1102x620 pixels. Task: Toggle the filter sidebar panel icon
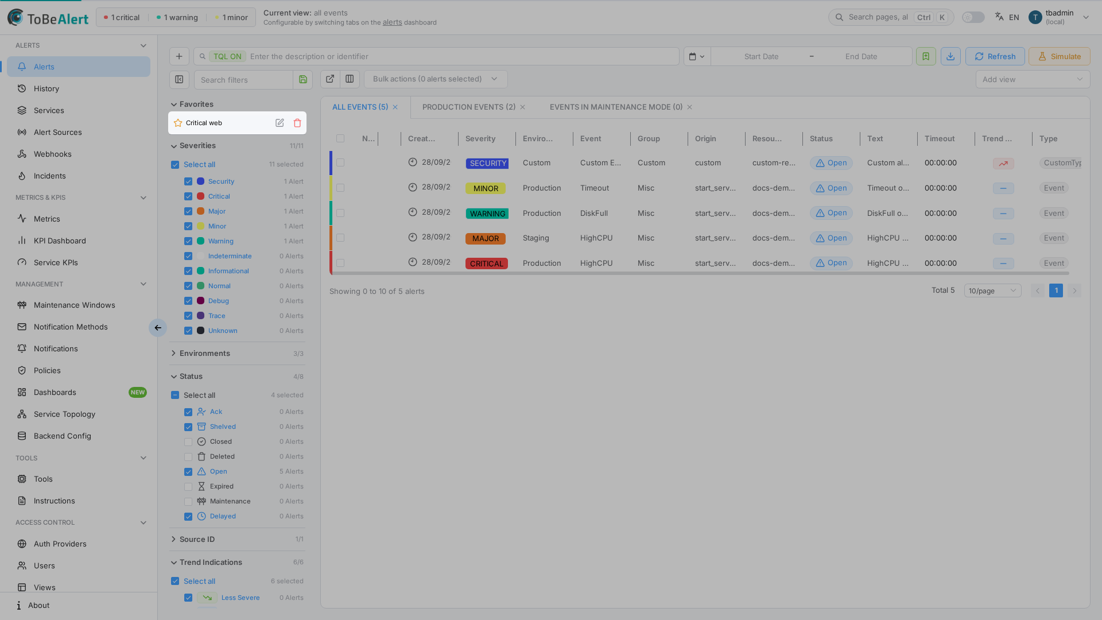click(x=179, y=79)
